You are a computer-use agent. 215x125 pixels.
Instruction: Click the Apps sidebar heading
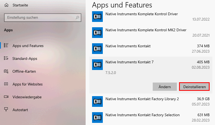[x=8, y=30]
